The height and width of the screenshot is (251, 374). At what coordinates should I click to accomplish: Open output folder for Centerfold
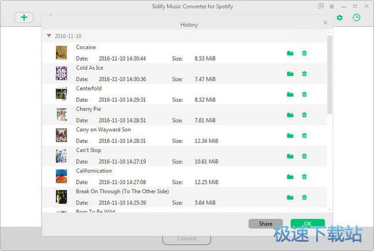click(x=290, y=94)
